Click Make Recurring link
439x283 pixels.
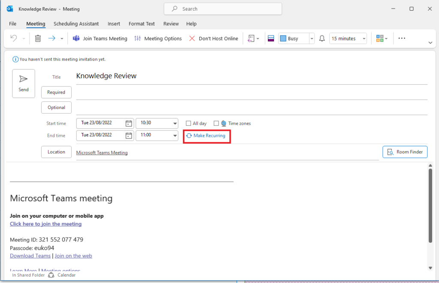point(206,136)
